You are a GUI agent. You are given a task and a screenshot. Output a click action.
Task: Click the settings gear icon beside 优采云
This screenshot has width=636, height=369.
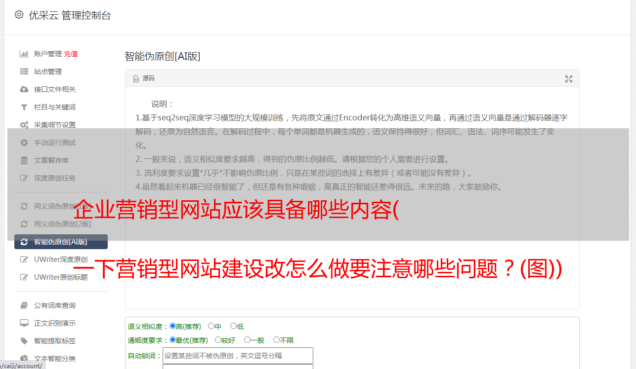19,15
